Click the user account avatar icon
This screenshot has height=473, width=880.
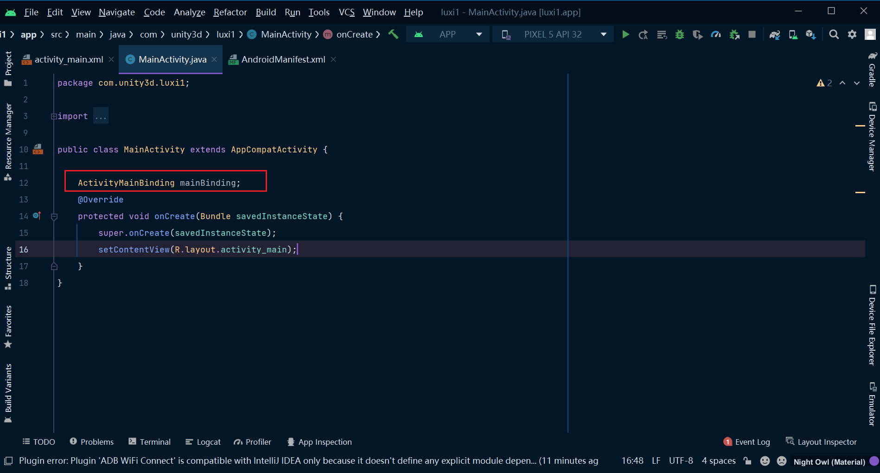870,34
